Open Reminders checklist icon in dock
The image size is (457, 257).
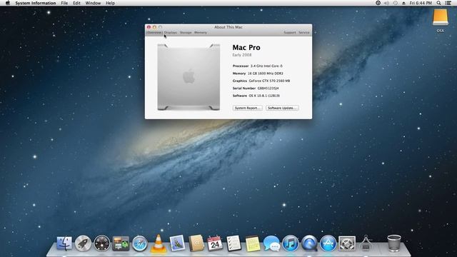(x=233, y=243)
